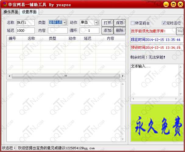
Task: Enable the 转至前台 checkbox
Action: (x=133, y=23)
